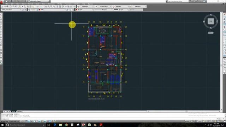
Task: Open the Format menu
Action: tap(30, 4)
